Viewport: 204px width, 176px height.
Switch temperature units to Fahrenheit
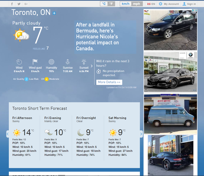point(111,4)
